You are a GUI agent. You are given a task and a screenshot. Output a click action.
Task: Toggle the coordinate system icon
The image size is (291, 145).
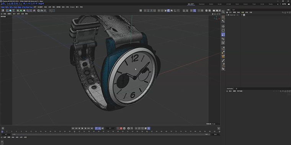click(x=155, y=11)
